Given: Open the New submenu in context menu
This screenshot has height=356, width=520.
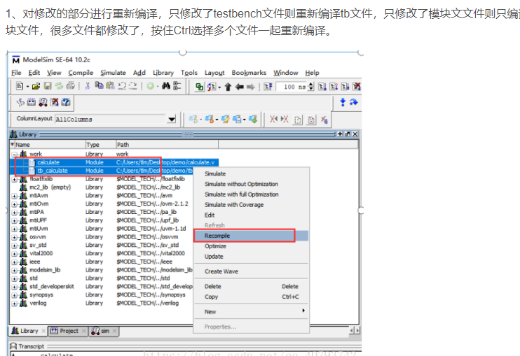Looking at the screenshot, I should [251, 312].
